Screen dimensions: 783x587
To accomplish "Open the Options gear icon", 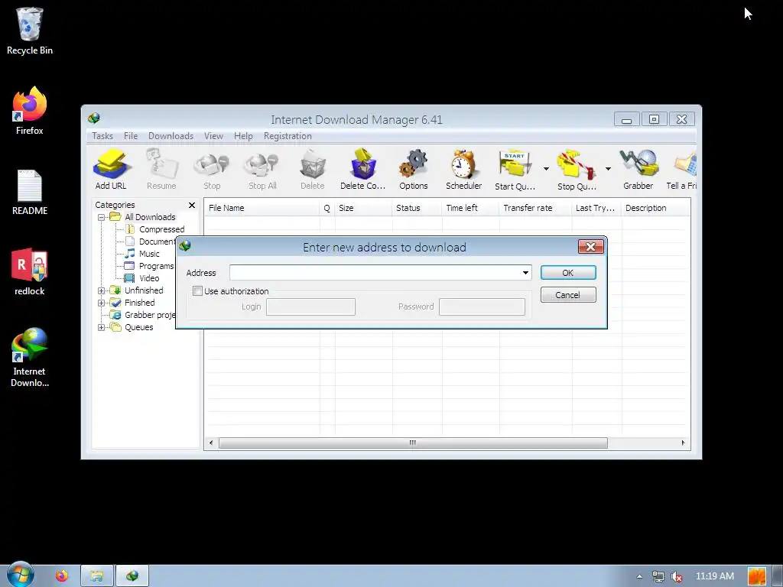I will (x=414, y=169).
